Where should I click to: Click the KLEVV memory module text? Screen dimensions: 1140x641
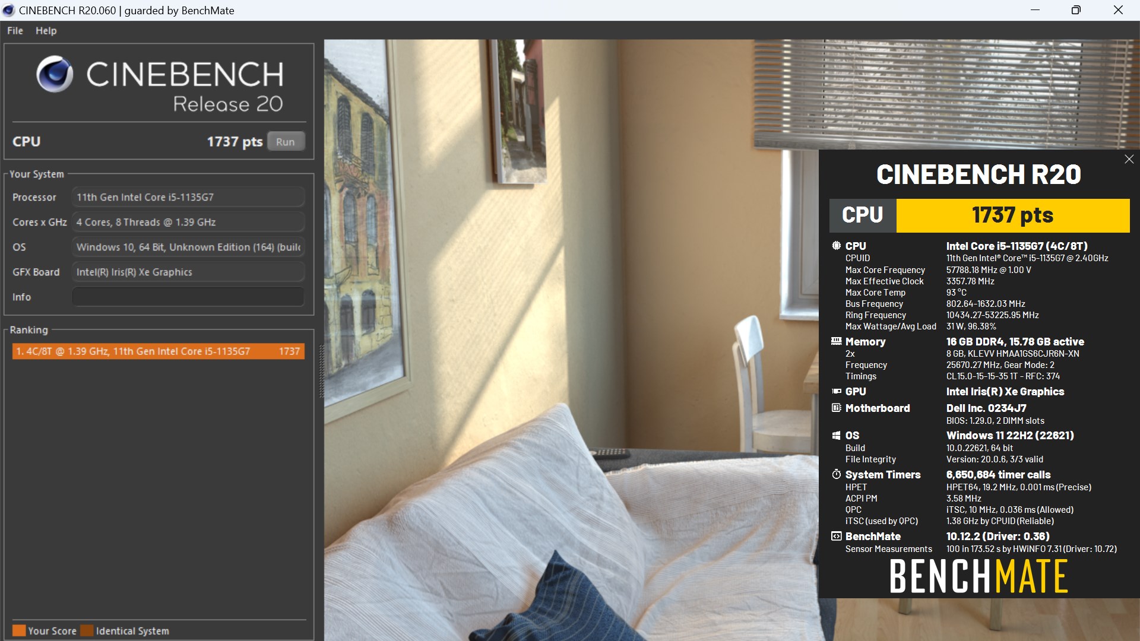pyautogui.click(x=1012, y=354)
